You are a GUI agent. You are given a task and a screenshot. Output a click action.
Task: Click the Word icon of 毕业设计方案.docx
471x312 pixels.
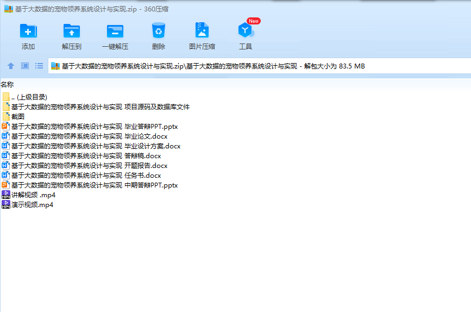coord(6,146)
